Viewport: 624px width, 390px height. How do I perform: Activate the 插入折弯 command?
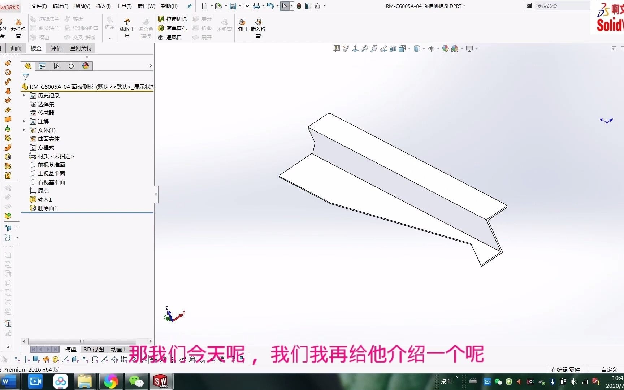[x=258, y=28]
